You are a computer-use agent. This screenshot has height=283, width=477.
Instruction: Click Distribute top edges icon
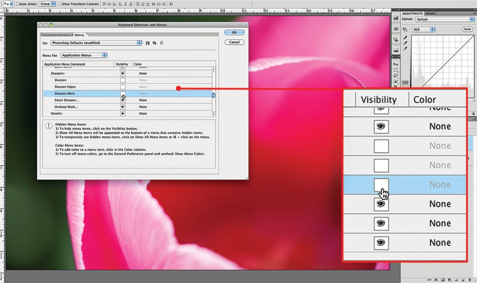point(137,4)
